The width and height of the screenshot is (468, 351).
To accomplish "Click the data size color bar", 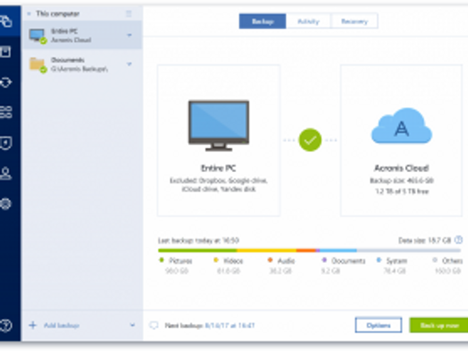I will click(310, 251).
